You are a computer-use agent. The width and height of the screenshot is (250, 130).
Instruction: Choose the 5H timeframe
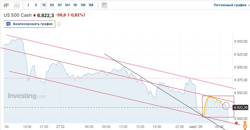point(67,5)
